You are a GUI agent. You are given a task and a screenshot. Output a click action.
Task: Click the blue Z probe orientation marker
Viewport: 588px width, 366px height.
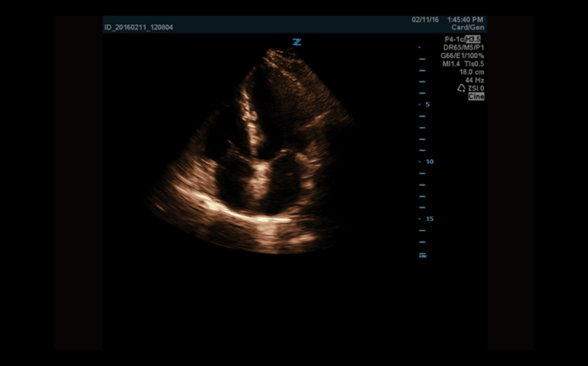pyautogui.click(x=296, y=42)
